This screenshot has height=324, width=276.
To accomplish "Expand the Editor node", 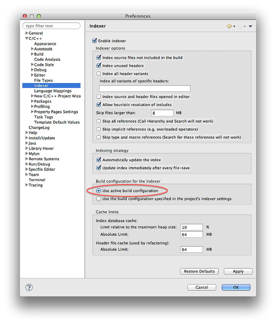I will pos(32,75).
